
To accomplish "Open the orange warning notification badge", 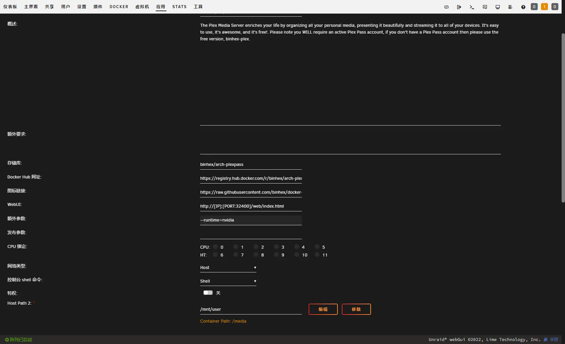I will click(x=544, y=7).
